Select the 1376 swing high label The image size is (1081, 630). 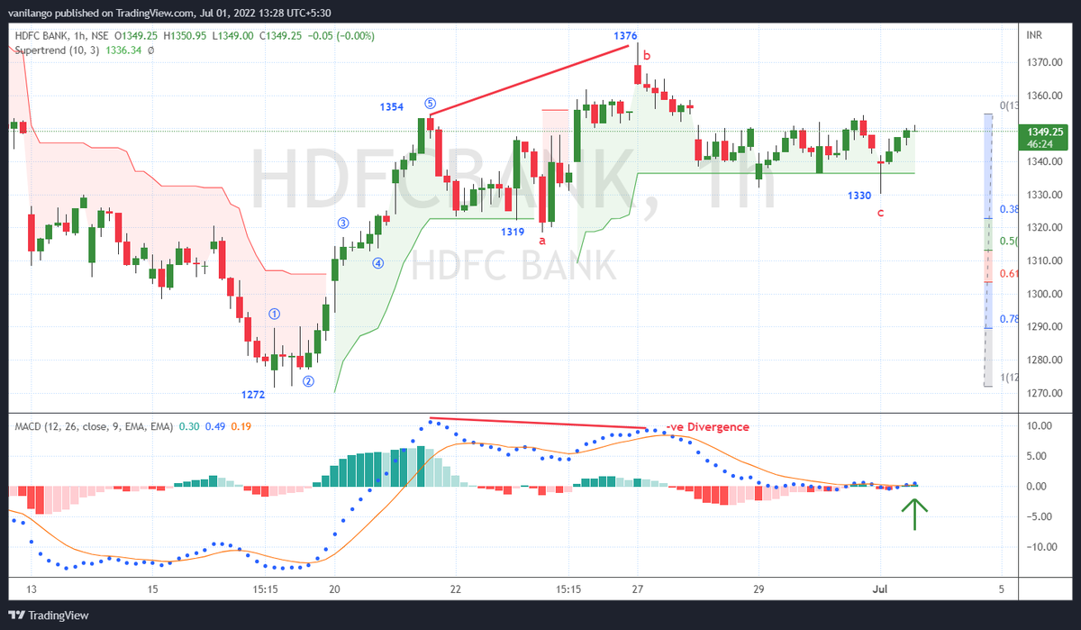(x=625, y=35)
